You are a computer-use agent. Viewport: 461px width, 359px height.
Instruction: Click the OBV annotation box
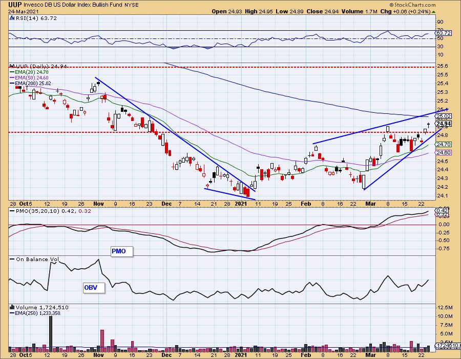point(94,288)
